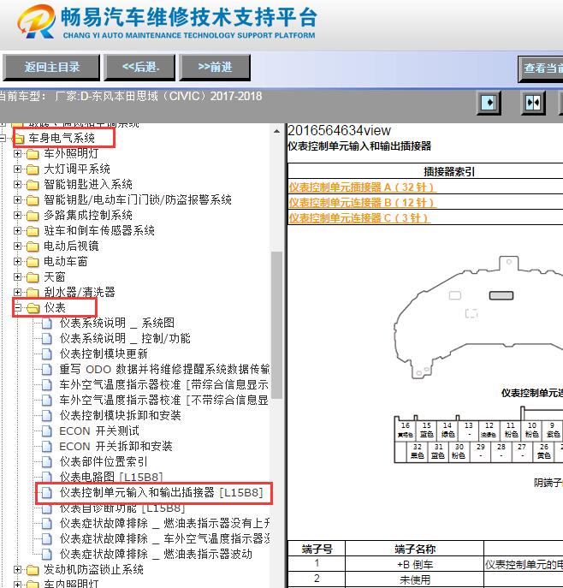Go back with the <<后退 button
Image resolution: width=563 pixels, height=588 pixels.
coord(139,68)
